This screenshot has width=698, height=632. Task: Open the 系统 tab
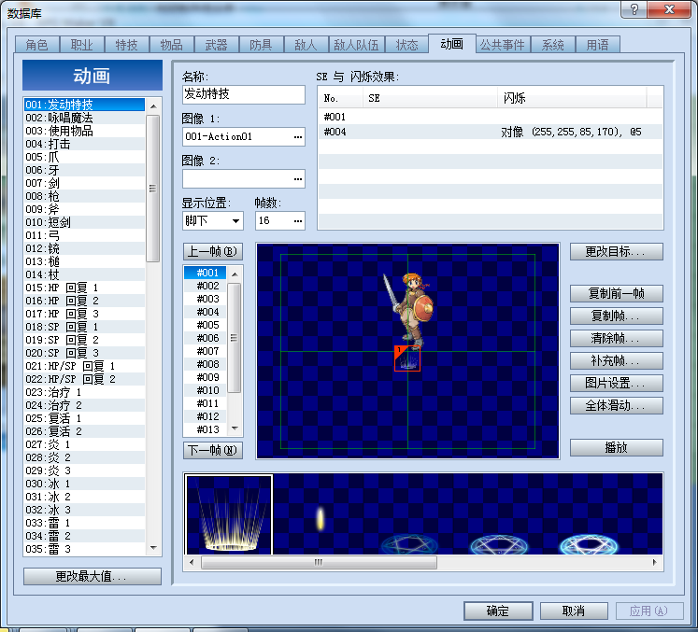(552, 45)
